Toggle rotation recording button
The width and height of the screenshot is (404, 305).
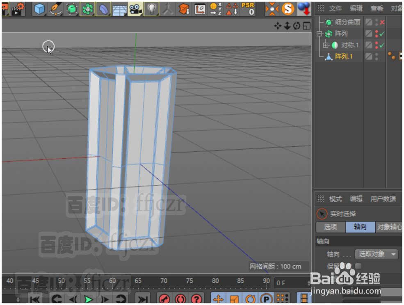point(250,299)
